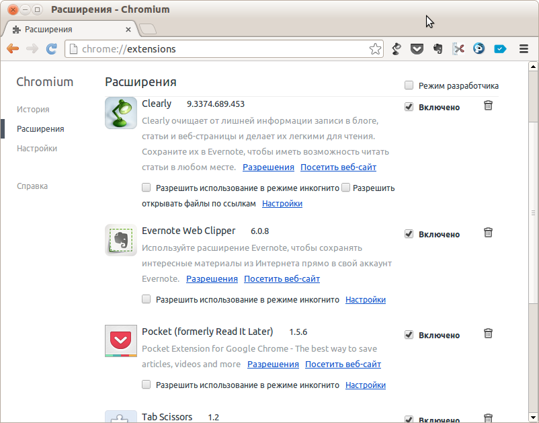Click the scrollbar down arrow
Screen dimensions: 539x423
click(x=533, y=418)
